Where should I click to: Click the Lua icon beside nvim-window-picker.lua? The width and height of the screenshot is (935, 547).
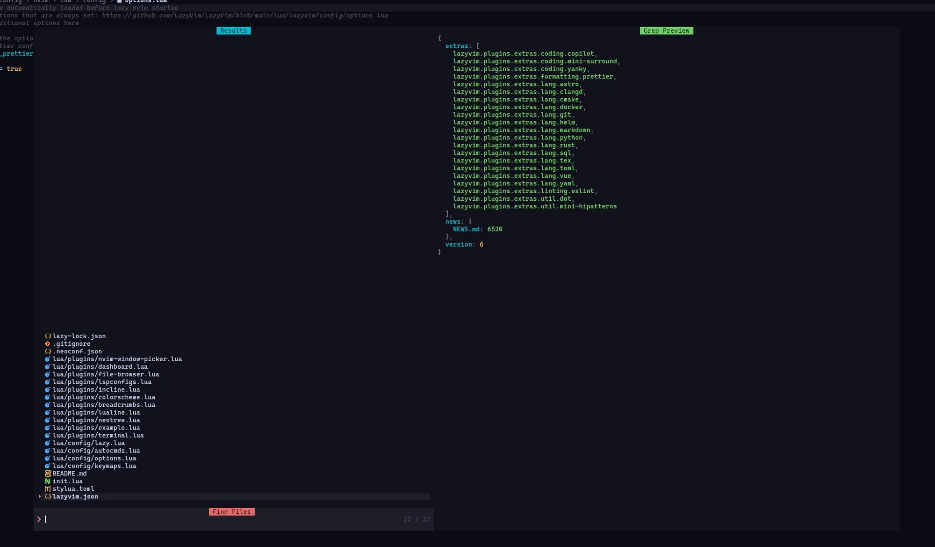(48, 359)
